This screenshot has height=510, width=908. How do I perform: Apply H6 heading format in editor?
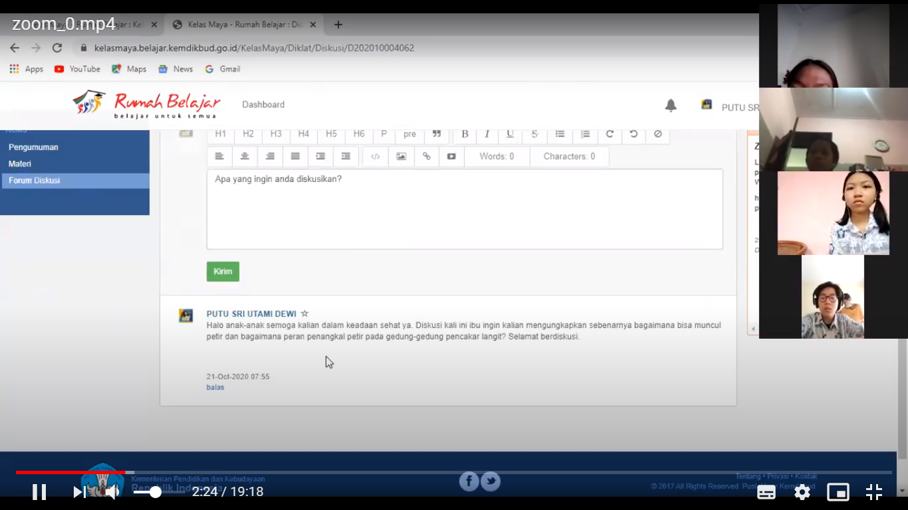click(x=359, y=134)
